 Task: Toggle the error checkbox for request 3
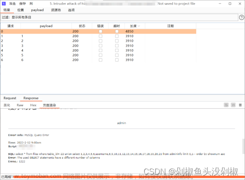[101, 46]
